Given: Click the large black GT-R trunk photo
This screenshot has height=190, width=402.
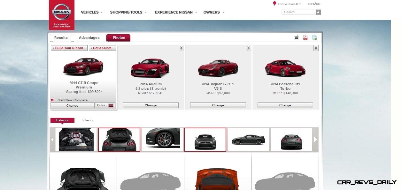Looking at the screenshot, I should (83, 179).
